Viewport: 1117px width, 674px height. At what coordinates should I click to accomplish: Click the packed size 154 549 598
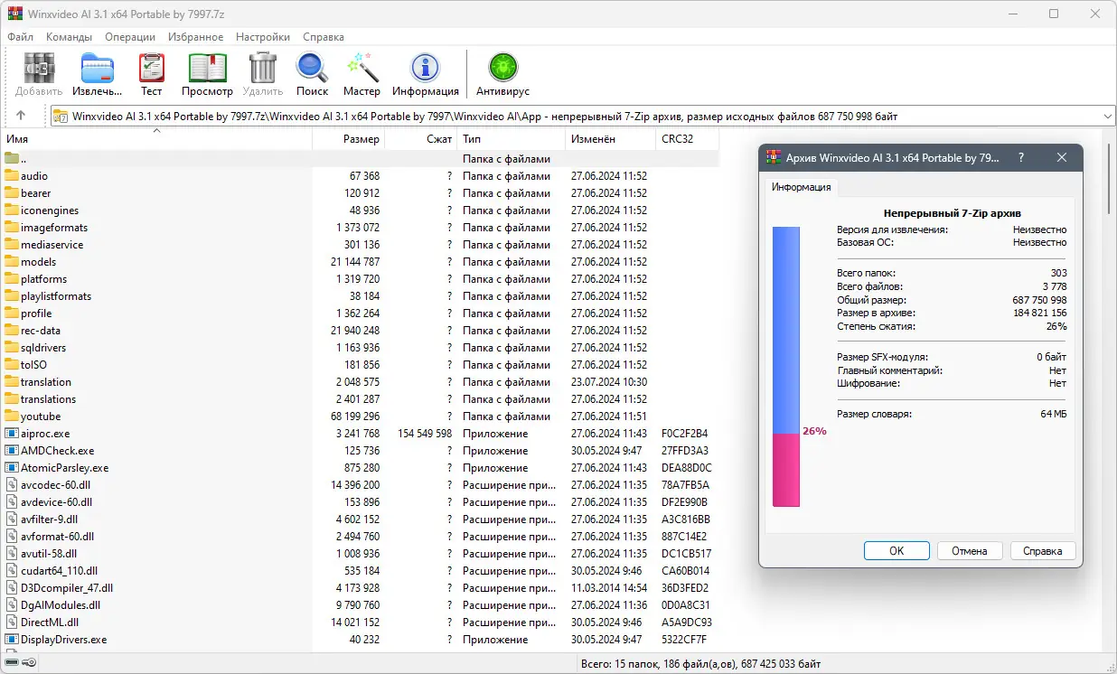click(425, 434)
